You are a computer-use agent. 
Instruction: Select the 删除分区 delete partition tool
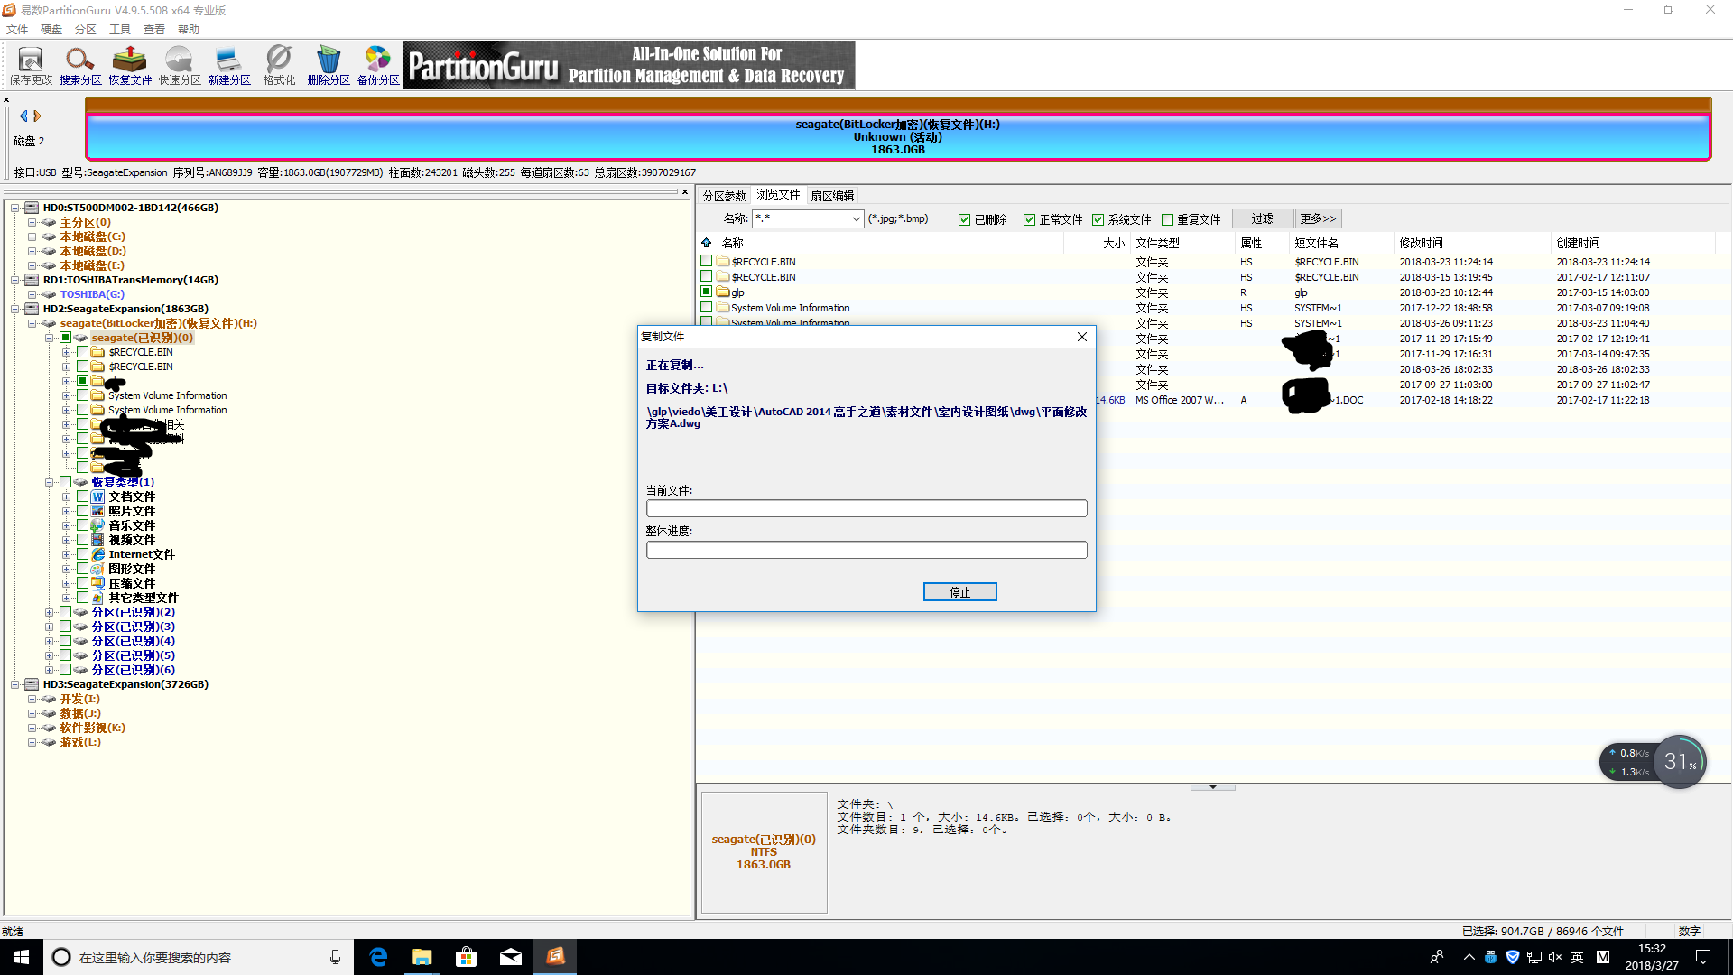pyautogui.click(x=329, y=65)
